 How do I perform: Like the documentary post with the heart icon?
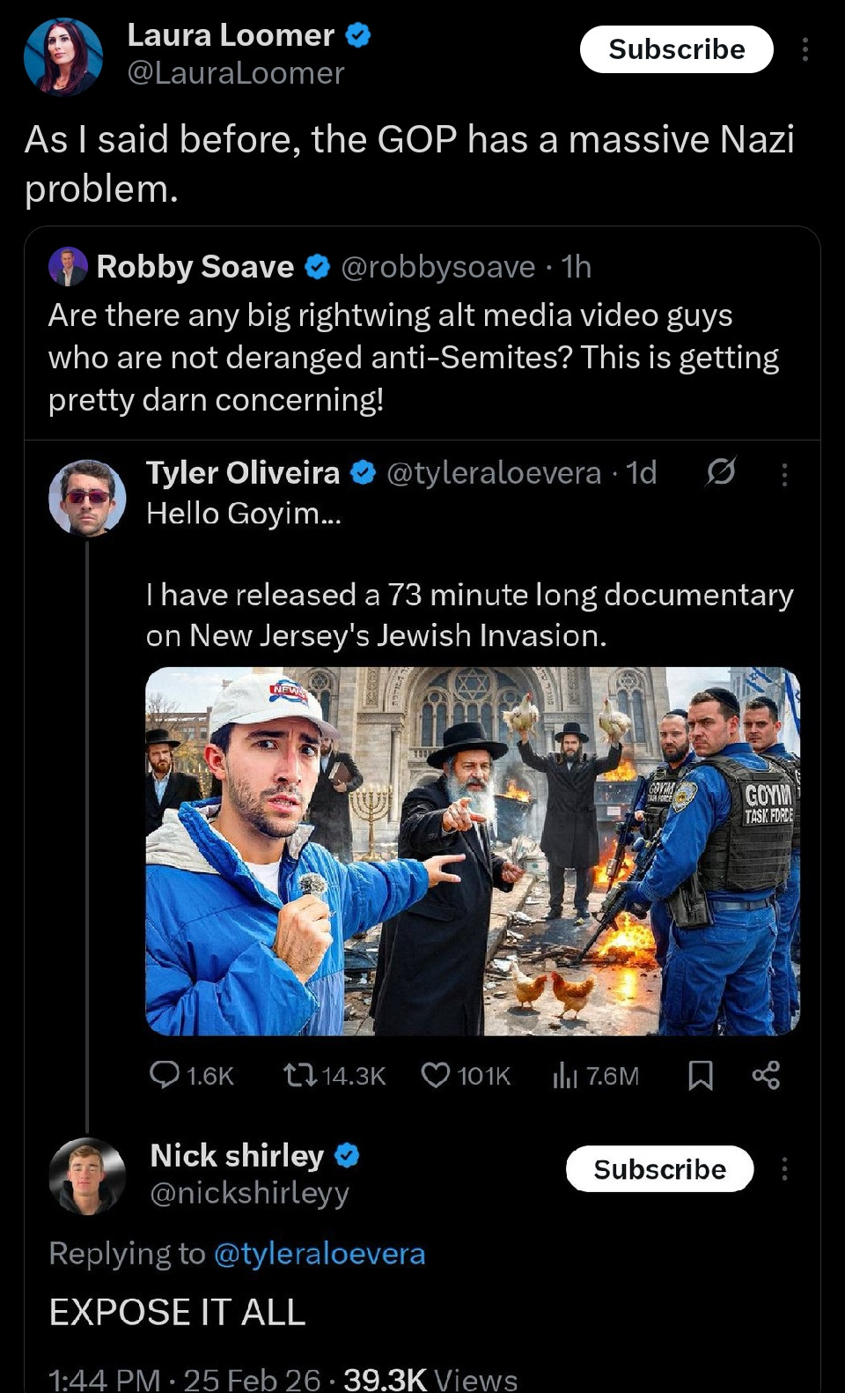click(436, 1074)
